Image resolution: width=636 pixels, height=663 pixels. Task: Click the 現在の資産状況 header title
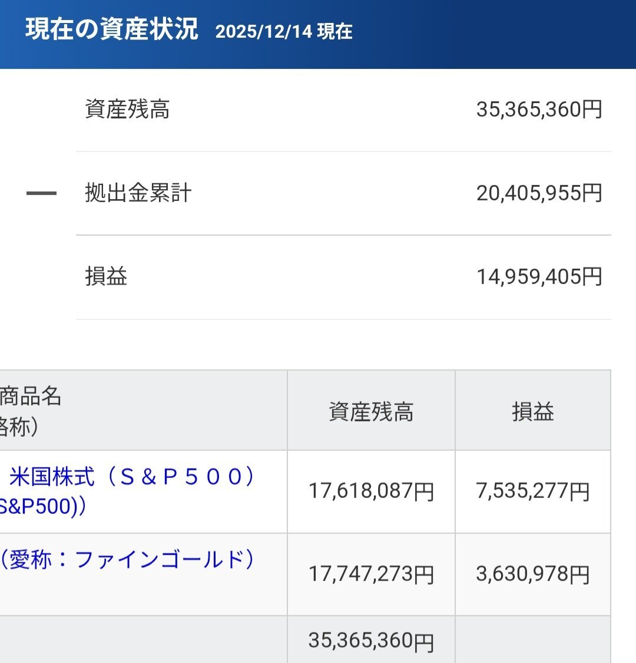(x=111, y=29)
